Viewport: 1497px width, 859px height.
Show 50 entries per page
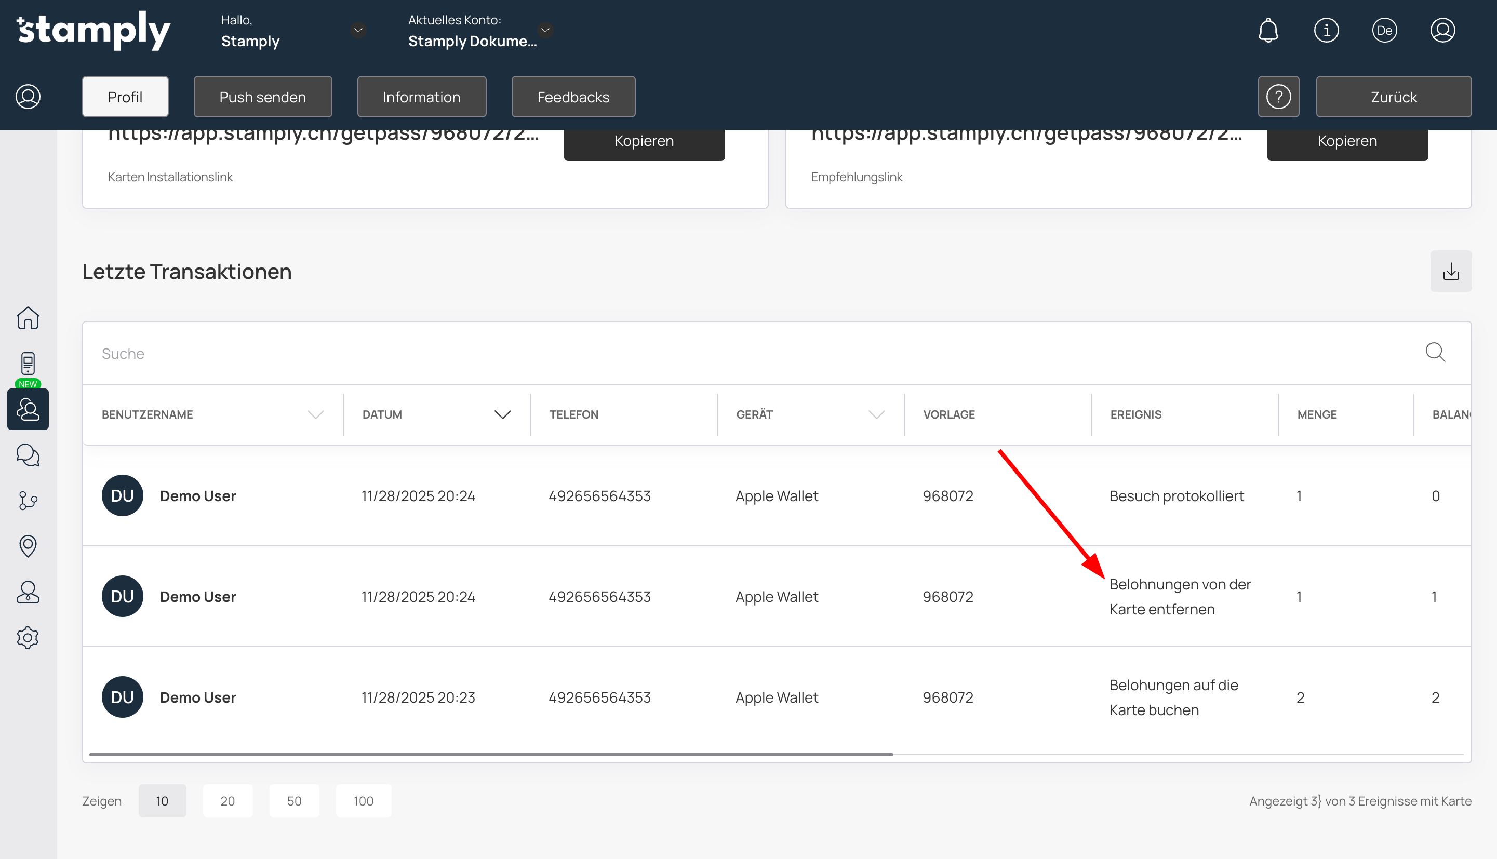click(294, 801)
